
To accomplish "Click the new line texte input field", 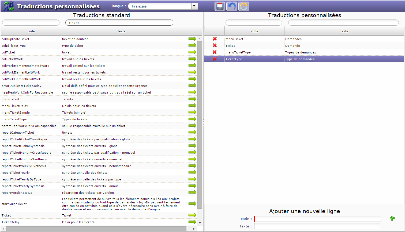I will [317, 226].
